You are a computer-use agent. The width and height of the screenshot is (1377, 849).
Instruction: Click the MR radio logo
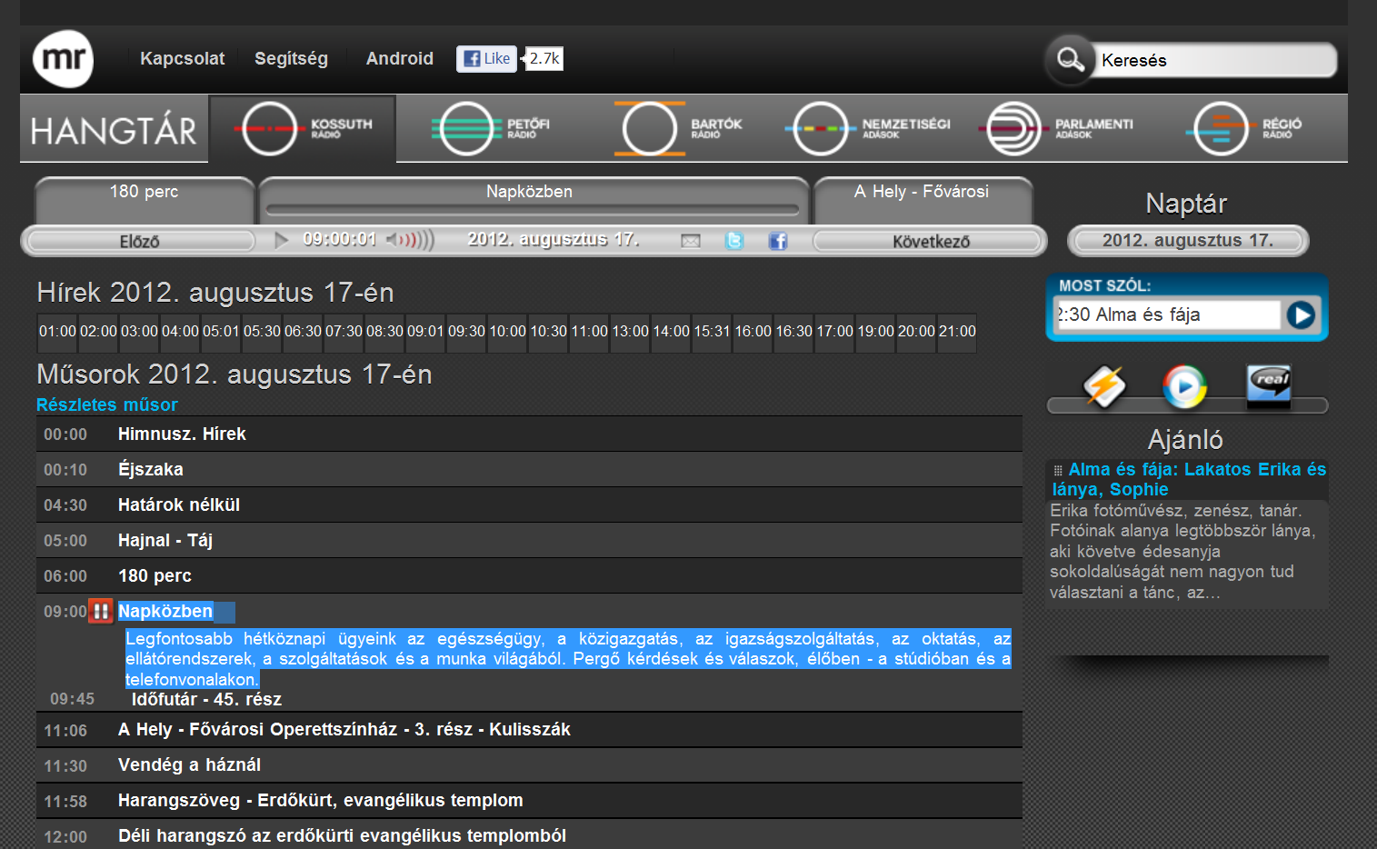tap(63, 59)
